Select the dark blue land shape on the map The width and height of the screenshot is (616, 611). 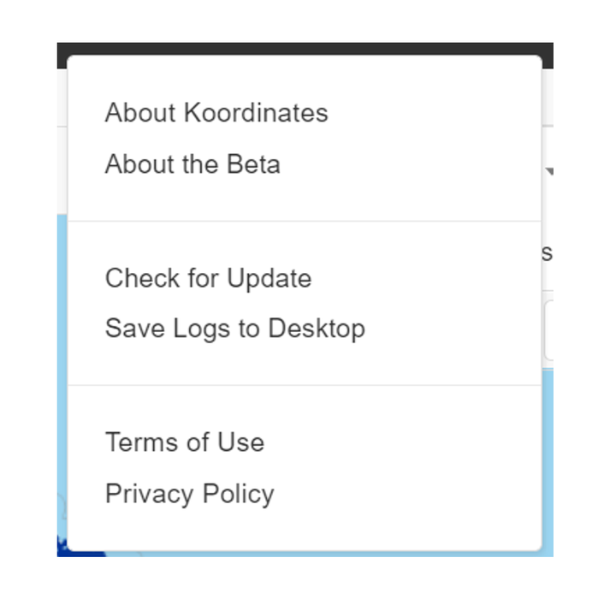tap(79, 550)
